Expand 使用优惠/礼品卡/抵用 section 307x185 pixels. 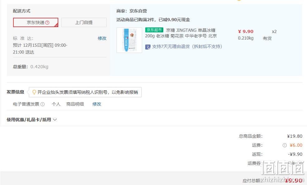[32, 120]
